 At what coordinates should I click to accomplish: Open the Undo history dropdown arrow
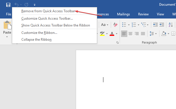pos(21,5)
